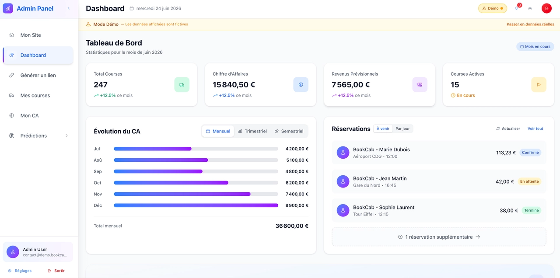Open the Mon CA section
This screenshot has width=560, height=278.
[38, 115]
